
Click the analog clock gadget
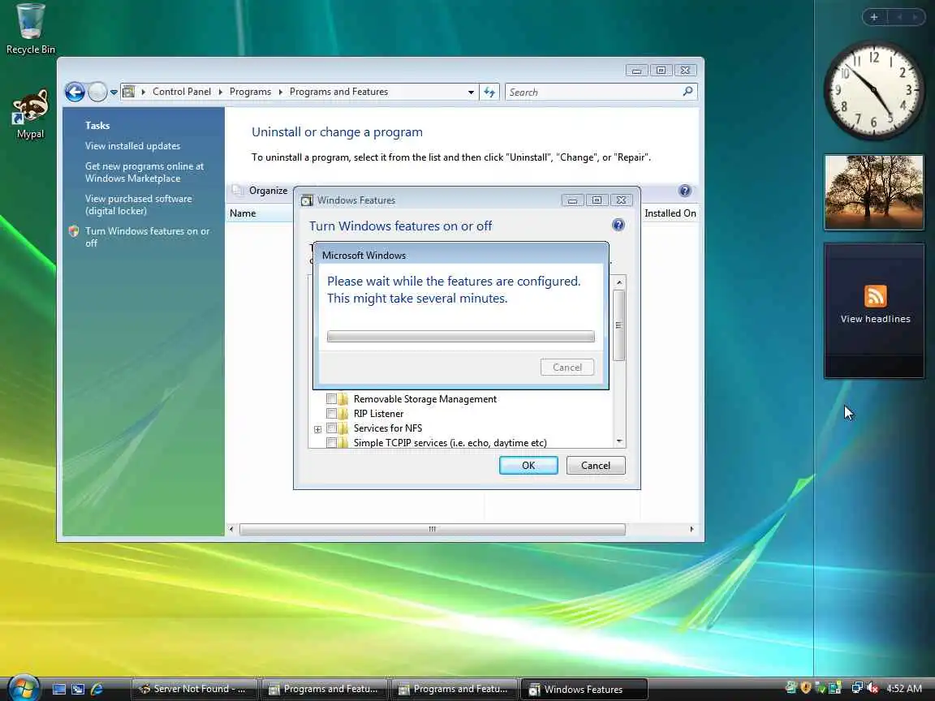click(x=873, y=90)
